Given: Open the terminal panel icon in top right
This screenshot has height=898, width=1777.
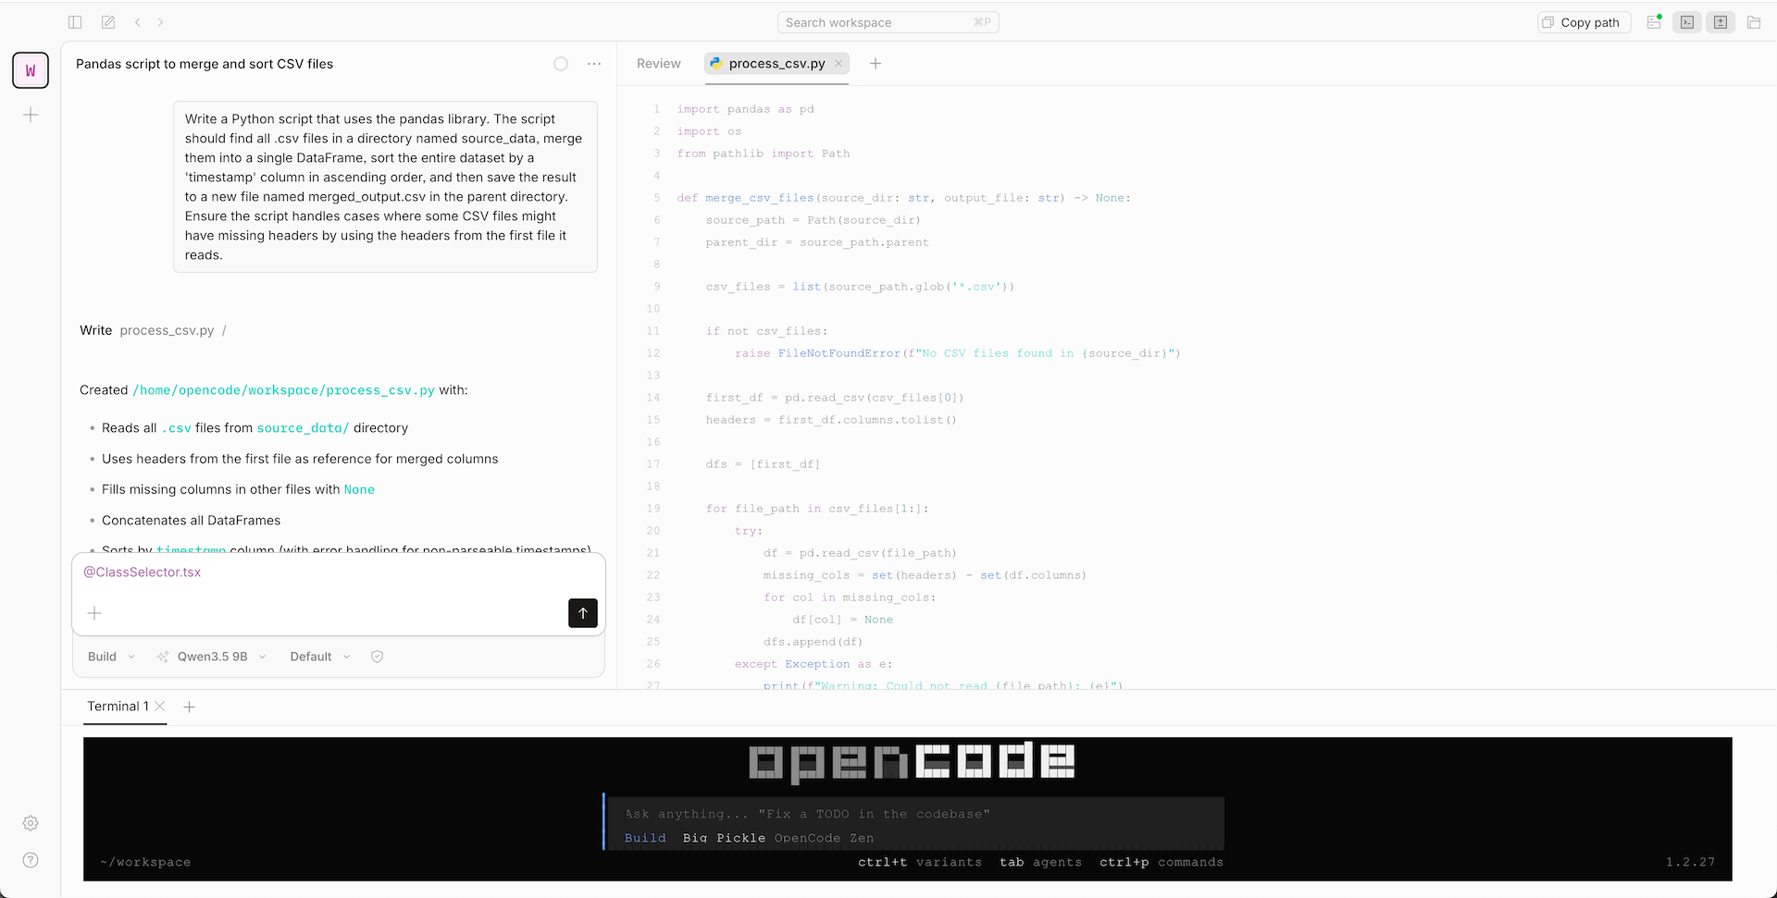Looking at the screenshot, I should [x=1686, y=21].
